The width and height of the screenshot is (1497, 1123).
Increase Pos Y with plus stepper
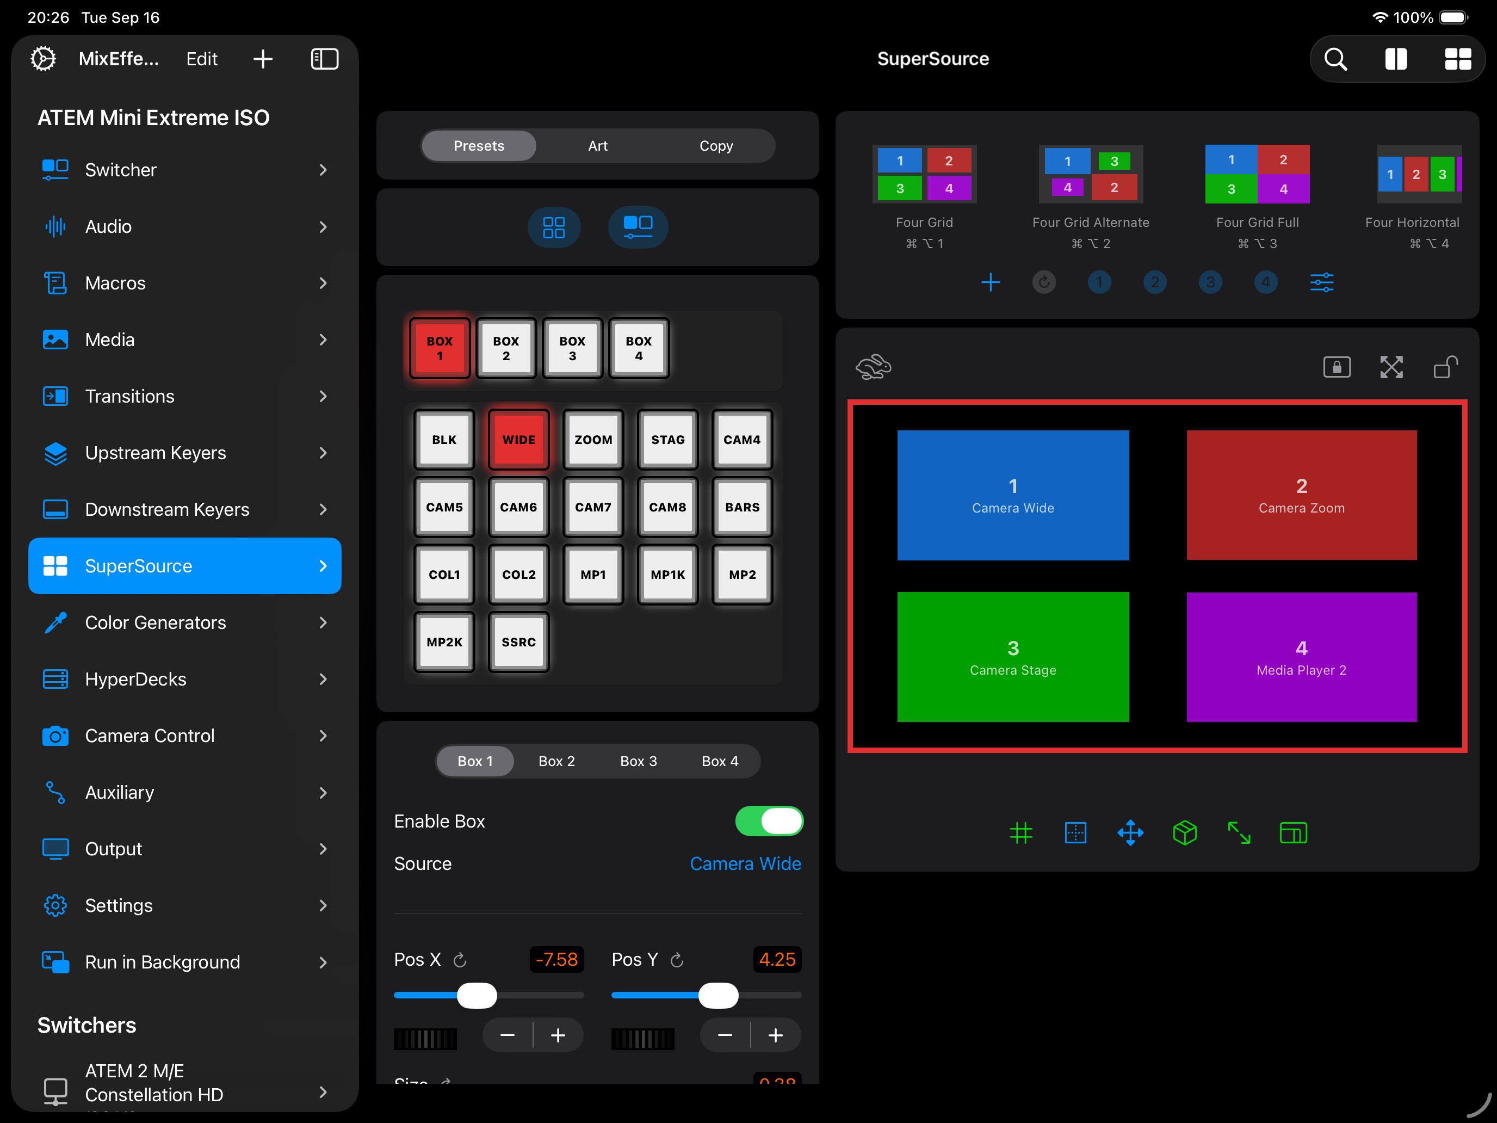point(776,1035)
